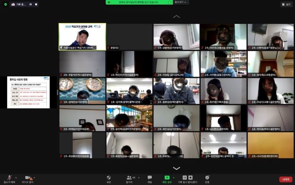Screen dimensions: 295x185
Task: Open the Participants panel
Action: pos(129,178)
